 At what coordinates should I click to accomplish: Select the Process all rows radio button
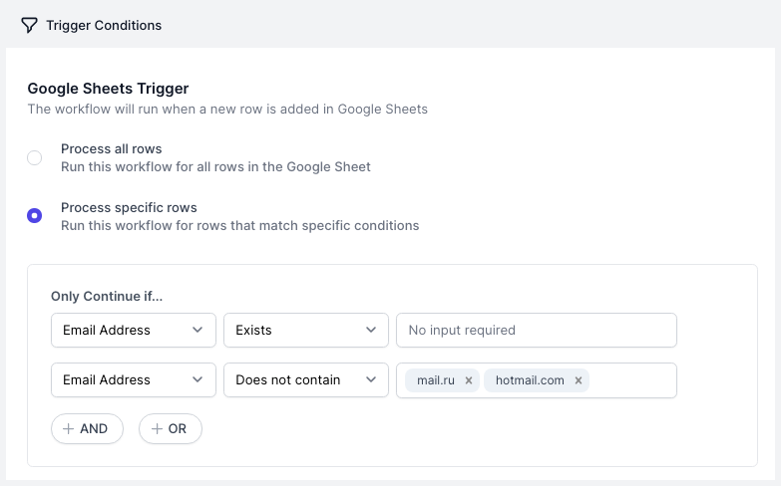click(34, 157)
